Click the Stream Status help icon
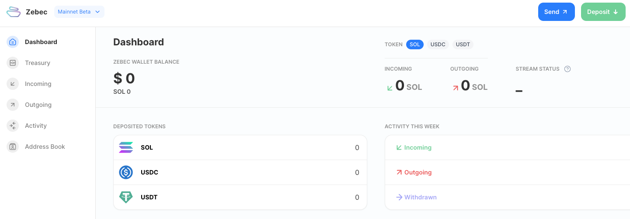The width and height of the screenshot is (630, 219). (x=567, y=69)
